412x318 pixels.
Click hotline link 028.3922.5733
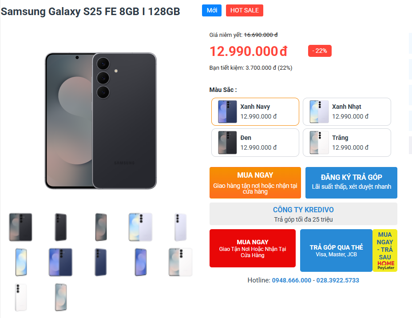tap(337, 280)
